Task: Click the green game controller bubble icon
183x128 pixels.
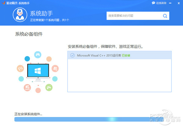Action: (49, 87)
